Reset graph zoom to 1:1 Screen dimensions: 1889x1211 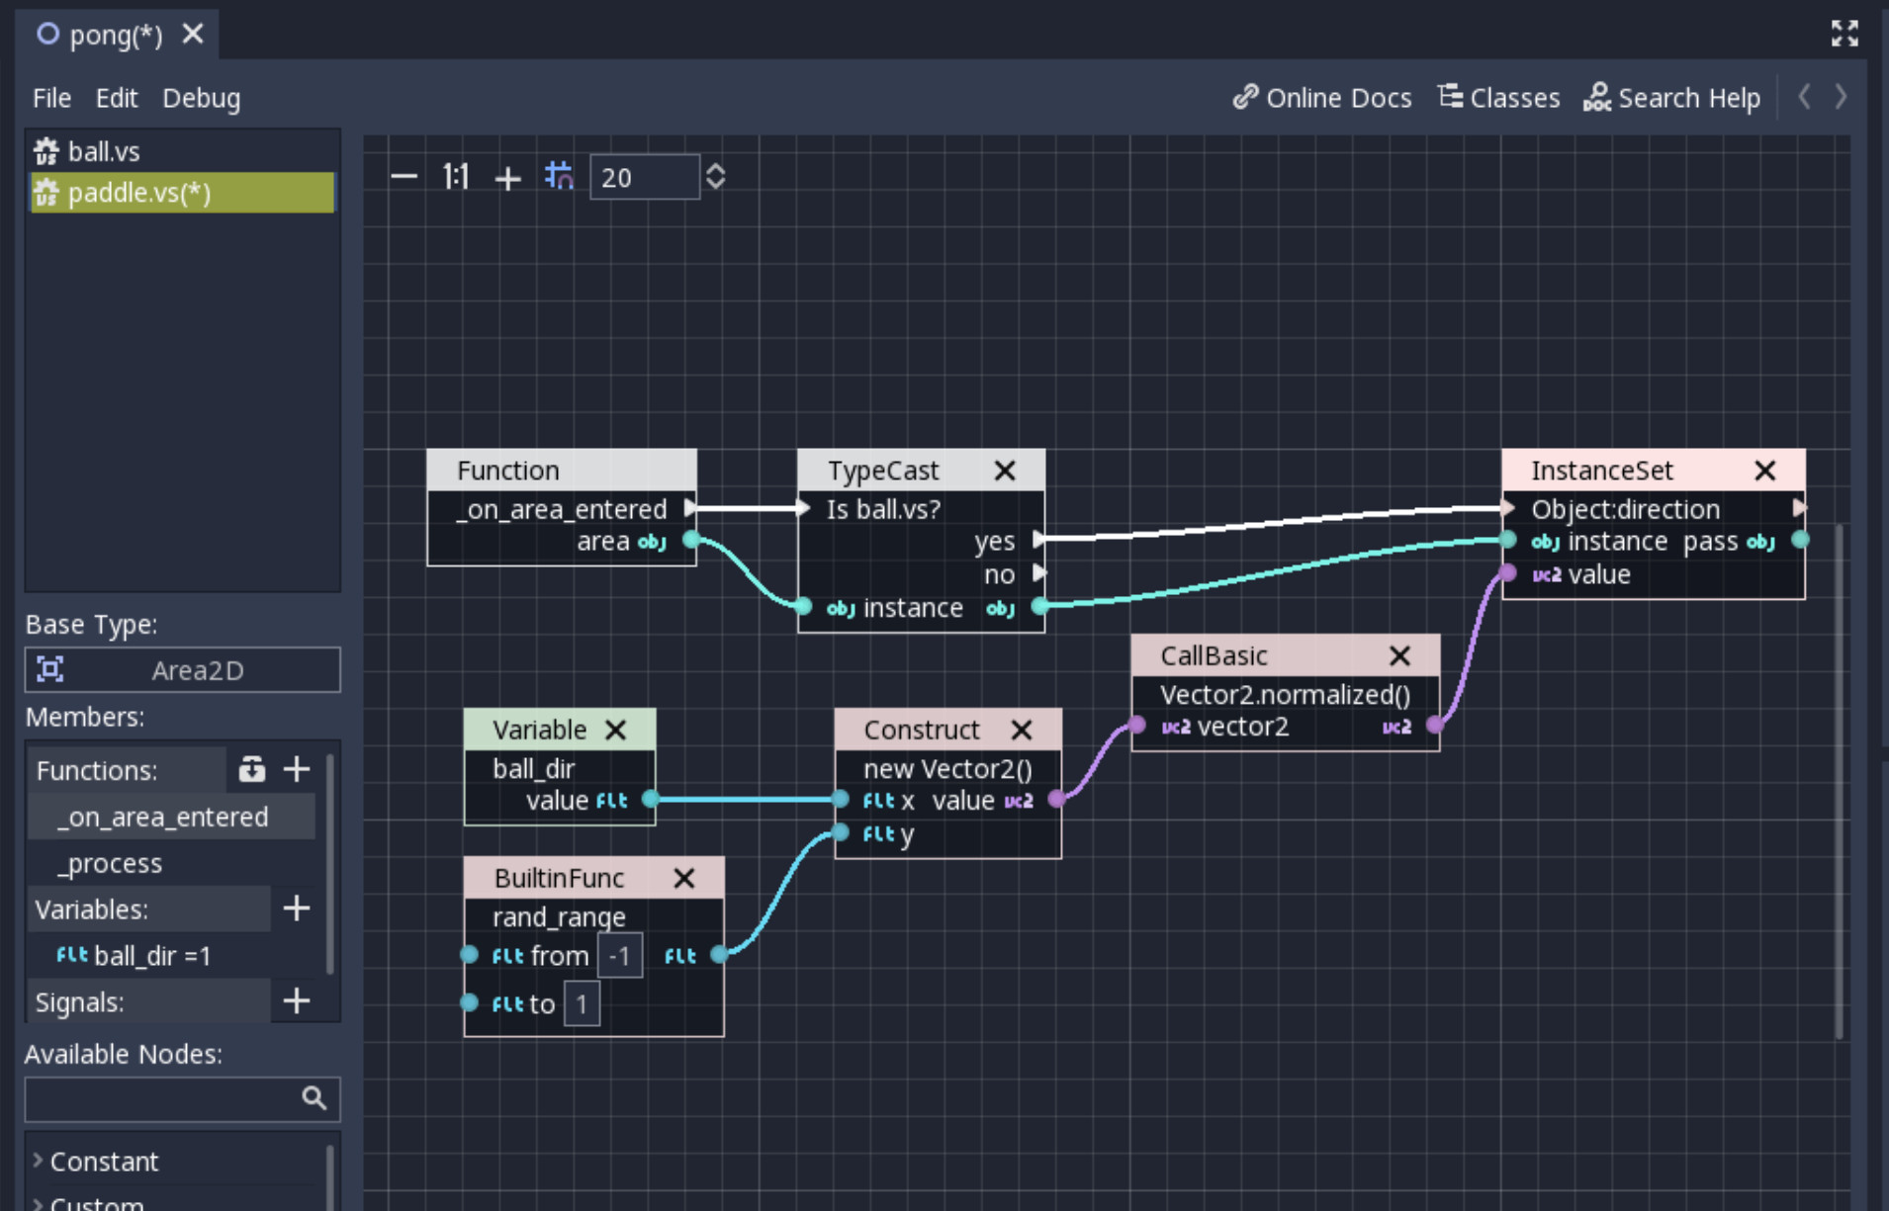point(455,177)
